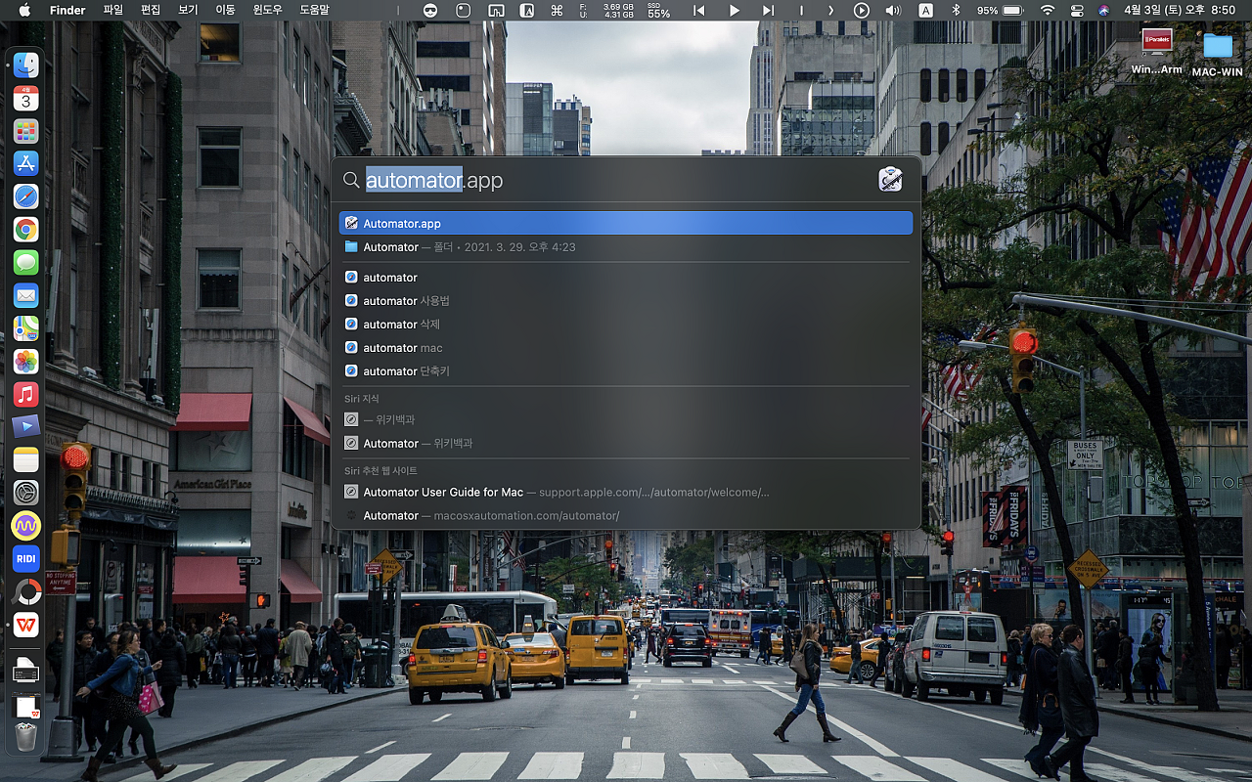1252x782 pixels.
Task: Open macosxautomation.com Automator link
Action: coord(626,515)
